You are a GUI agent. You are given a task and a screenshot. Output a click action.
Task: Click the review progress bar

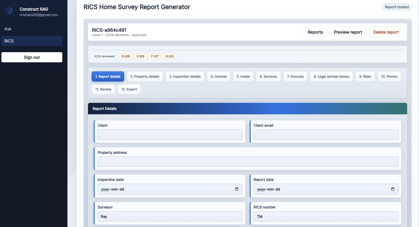coord(247,50)
